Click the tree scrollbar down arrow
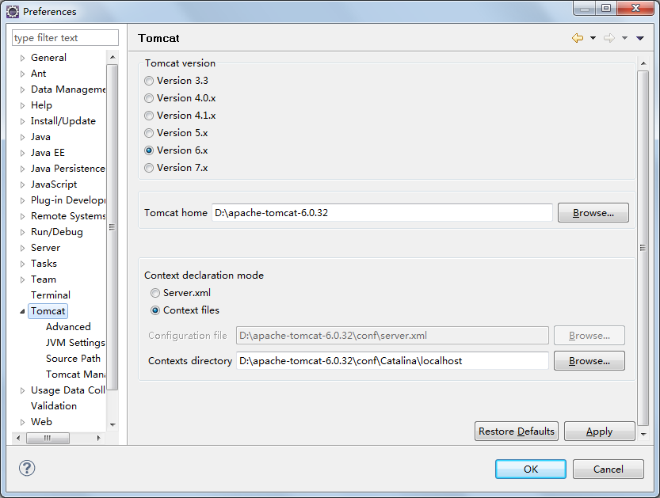Image resolution: width=660 pixels, height=498 pixels. [x=113, y=425]
